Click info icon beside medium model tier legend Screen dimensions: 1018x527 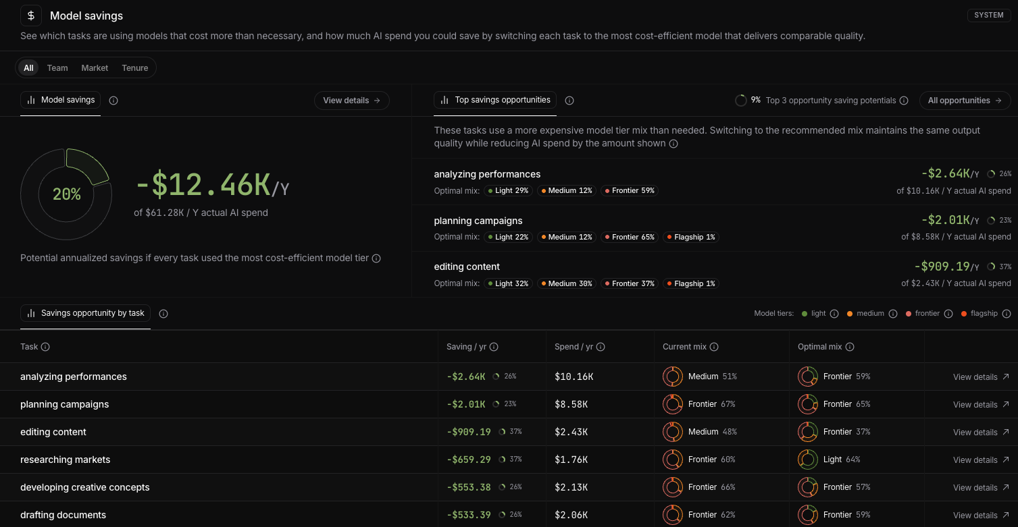(893, 314)
